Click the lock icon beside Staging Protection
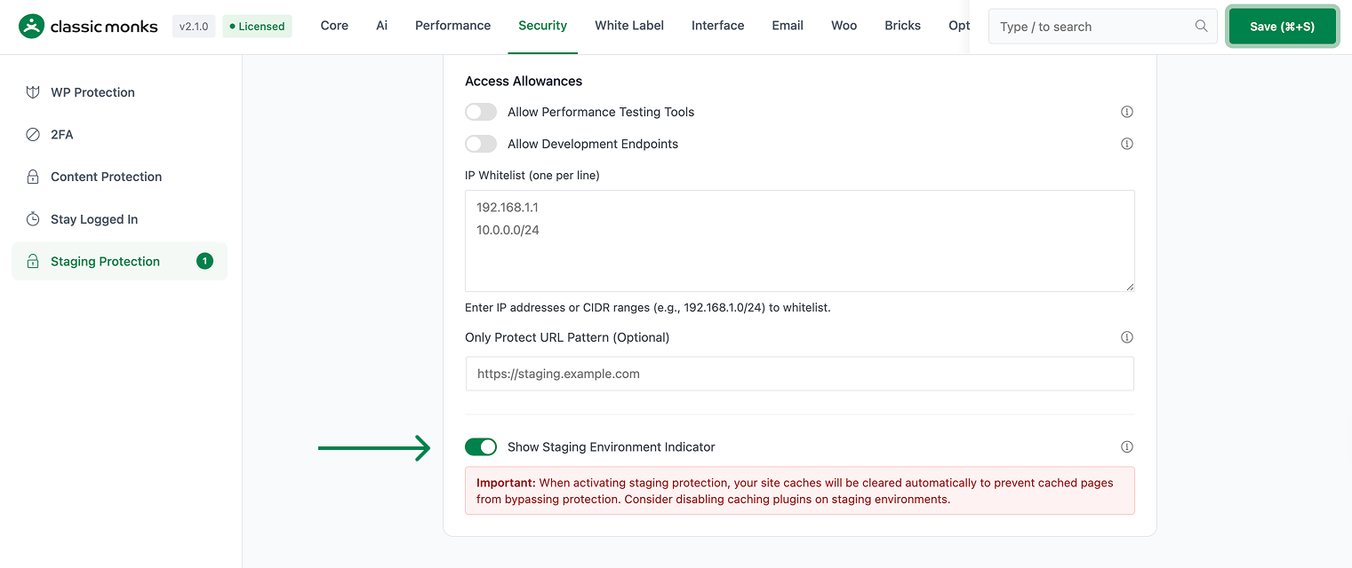Viewport: 1352px width, 568px height. click(33, 262)
